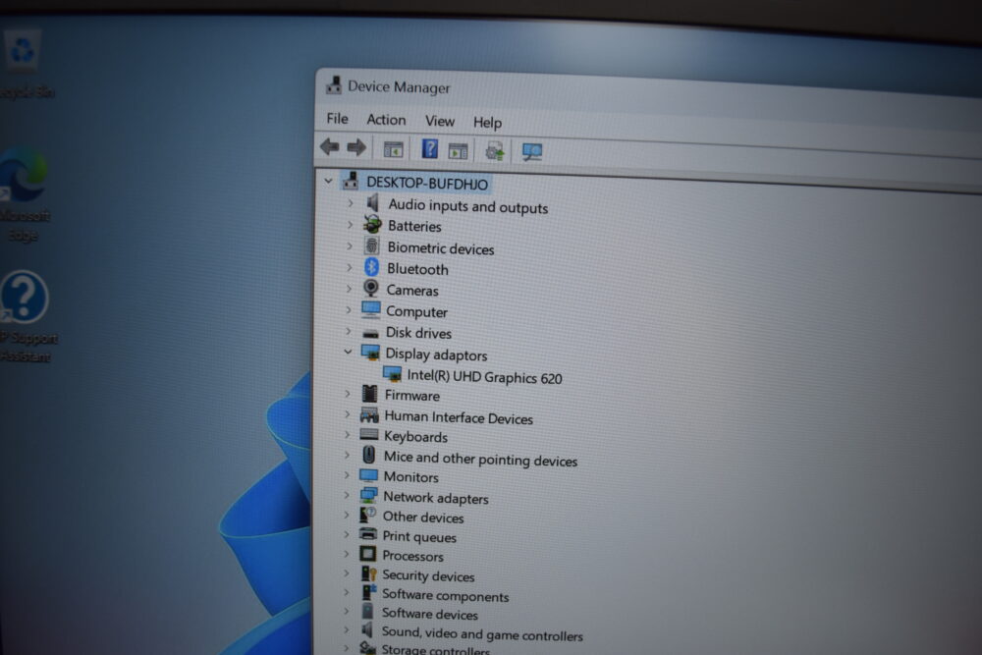Open the Action menu
Viewport: 982px width, 655px height.
(x=386, y=120)
